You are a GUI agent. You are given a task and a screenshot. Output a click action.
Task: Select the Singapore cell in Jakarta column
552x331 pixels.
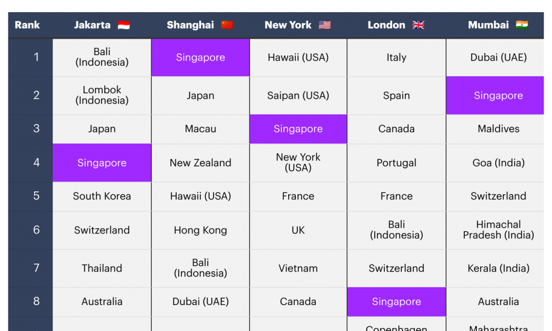[102, 163]
